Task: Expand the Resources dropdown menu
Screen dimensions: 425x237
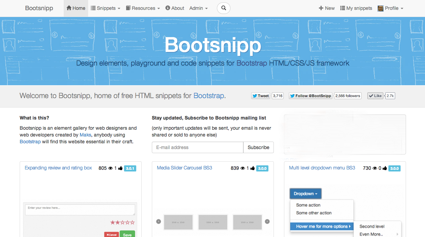Action: [143, 8]
